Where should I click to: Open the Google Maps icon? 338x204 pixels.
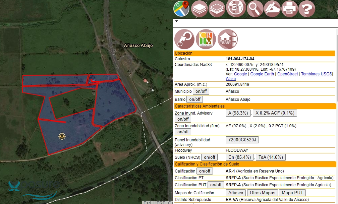(181, 8)
